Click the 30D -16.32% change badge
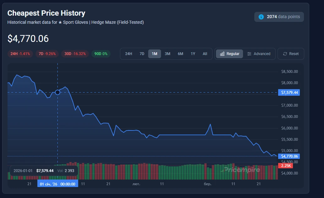Viewport: 324px width, 198px height. pos(75,54)
